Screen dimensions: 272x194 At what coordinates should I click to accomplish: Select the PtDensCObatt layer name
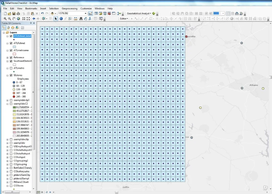[x=21, y=182]
